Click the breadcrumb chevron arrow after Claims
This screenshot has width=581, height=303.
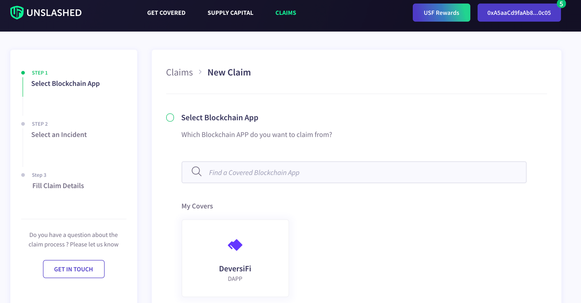coord(200,72)
